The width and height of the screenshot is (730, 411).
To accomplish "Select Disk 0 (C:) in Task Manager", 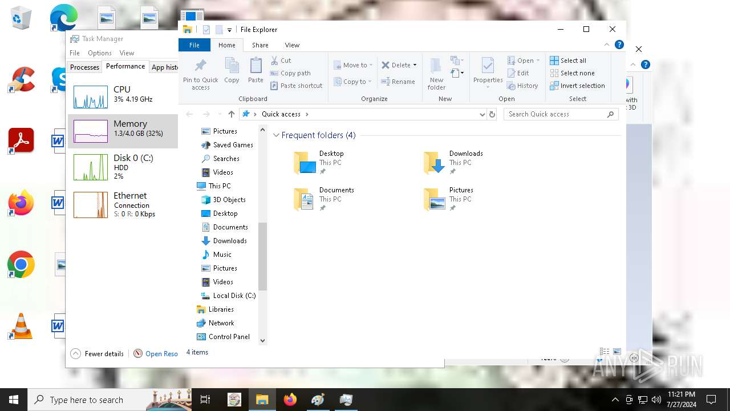I will (123, 167).
